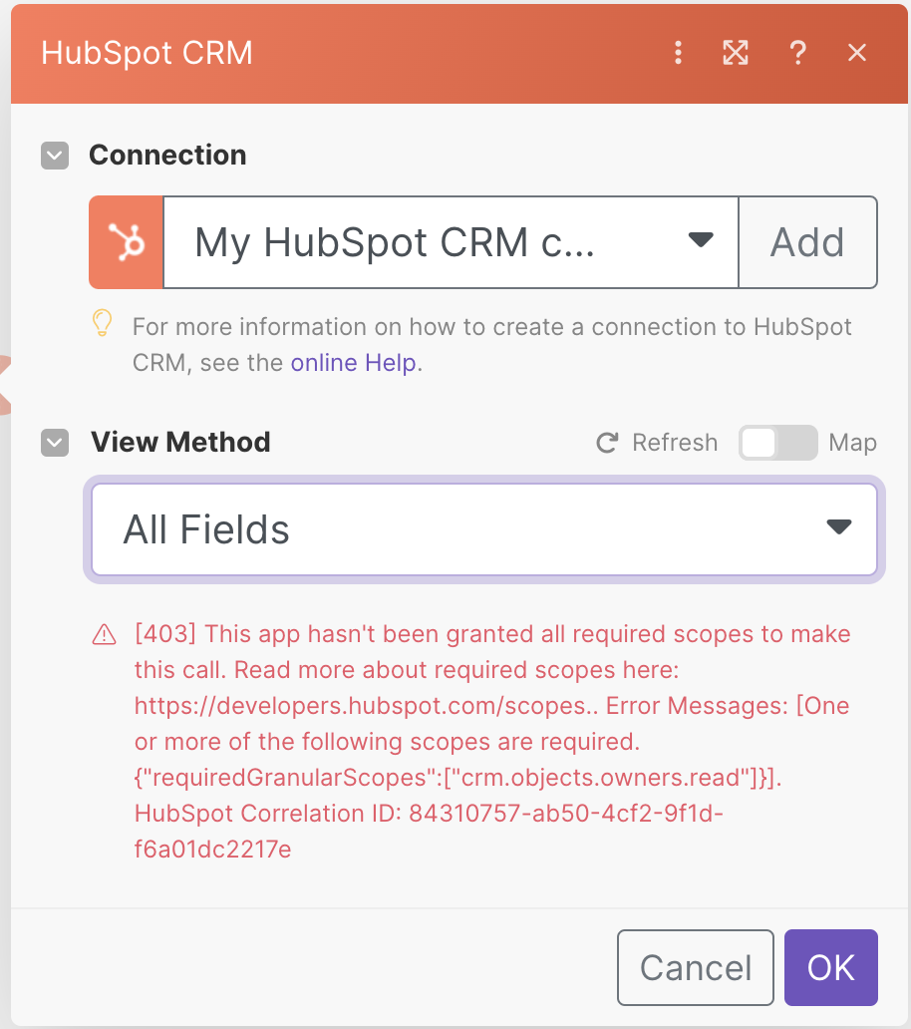The image size is (911, 1029).
Task: Click the warning triangle beside the error
Action: coord(104,634)
